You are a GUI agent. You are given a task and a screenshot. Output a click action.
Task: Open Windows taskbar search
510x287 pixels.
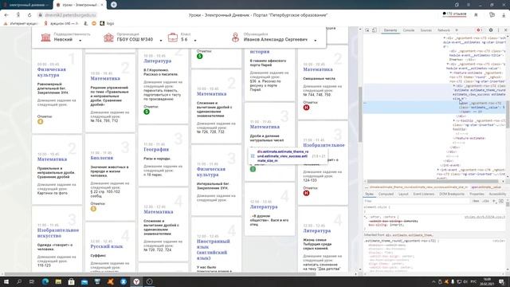(19, 281)
